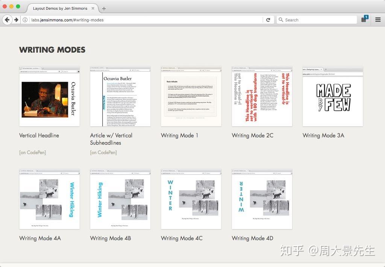Click the back navigation arrow

coord(7,20)
